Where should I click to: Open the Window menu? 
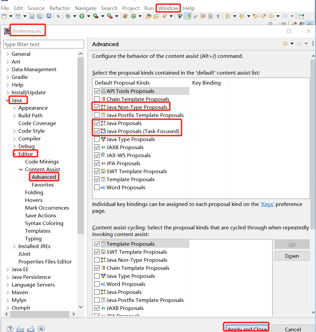point(168,8)
